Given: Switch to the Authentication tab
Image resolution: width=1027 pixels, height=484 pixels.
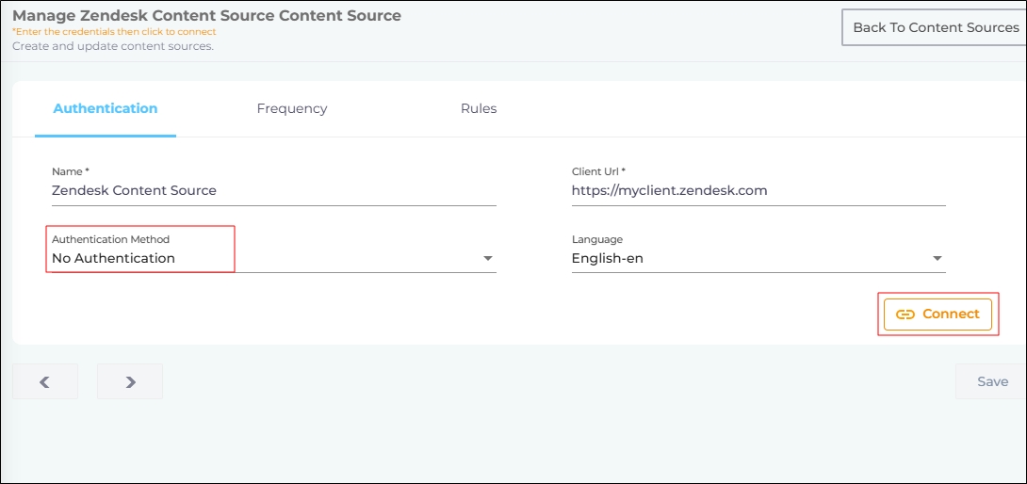Looking at the screenshot, I should 106,108.
